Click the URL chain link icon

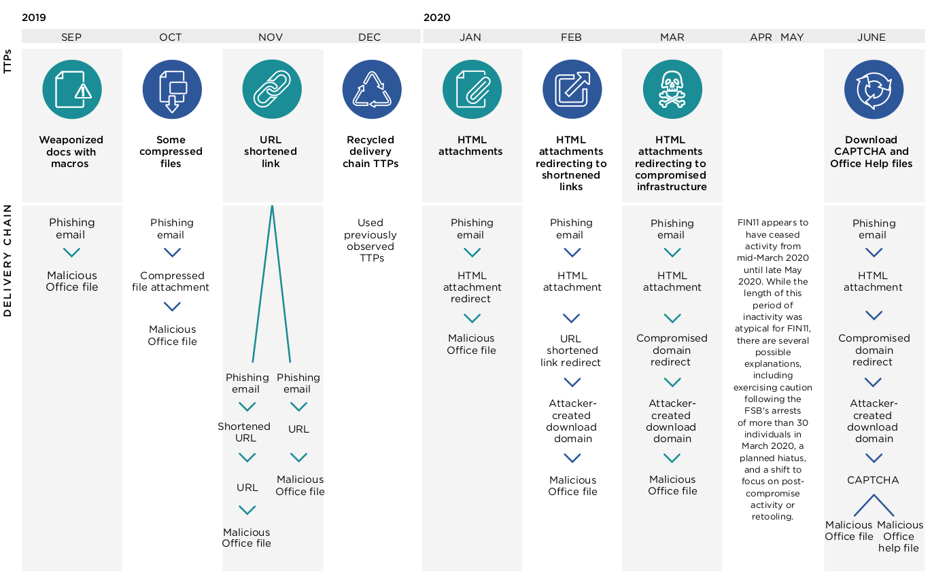(272, 89)
